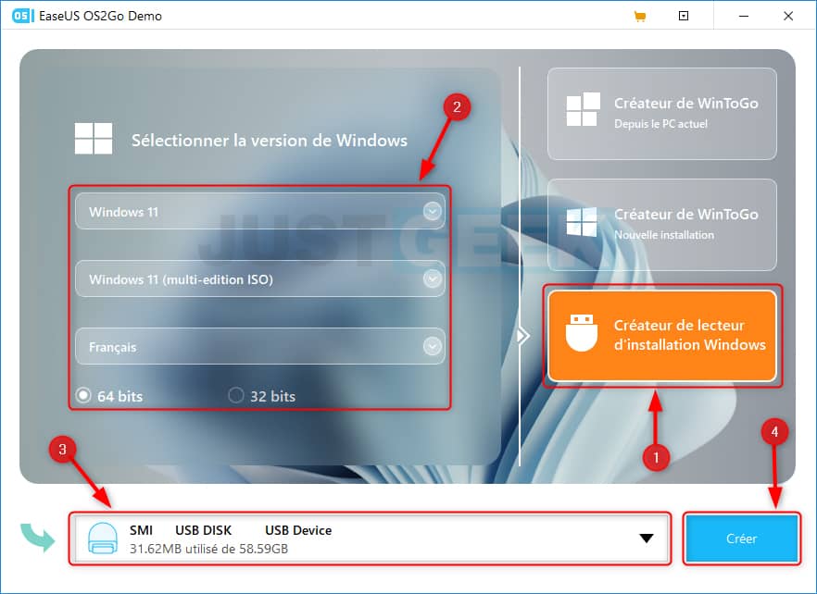This screenshot has height=594, width=817.
Task: Click the '31.62MB utilisé de 58.59GB' text
Action: pos(208,549)
